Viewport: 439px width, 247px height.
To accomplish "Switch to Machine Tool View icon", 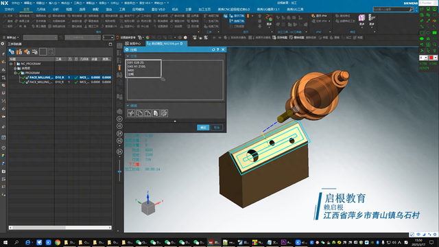I will pyautogui.click(x=19, y=51).
